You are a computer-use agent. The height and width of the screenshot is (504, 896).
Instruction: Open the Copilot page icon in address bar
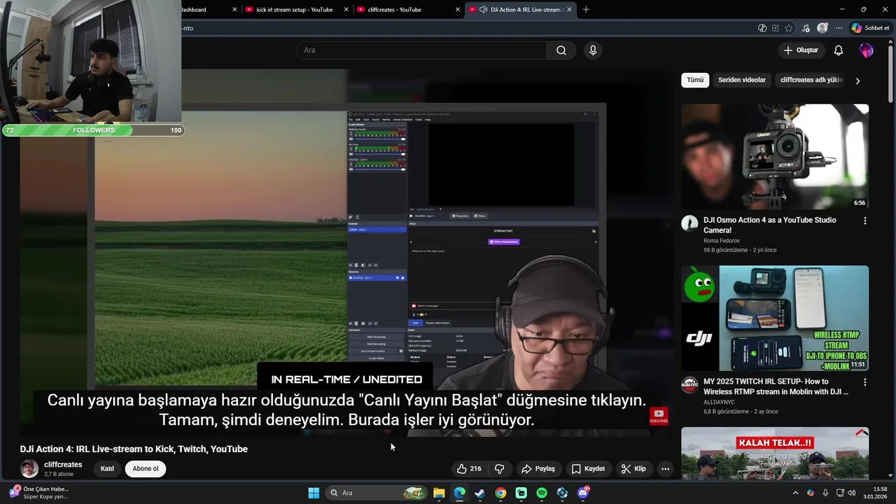762,28
